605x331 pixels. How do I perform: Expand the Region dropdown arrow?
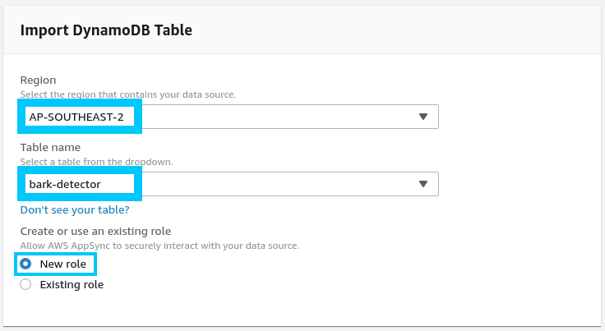[x=423, y=117]
